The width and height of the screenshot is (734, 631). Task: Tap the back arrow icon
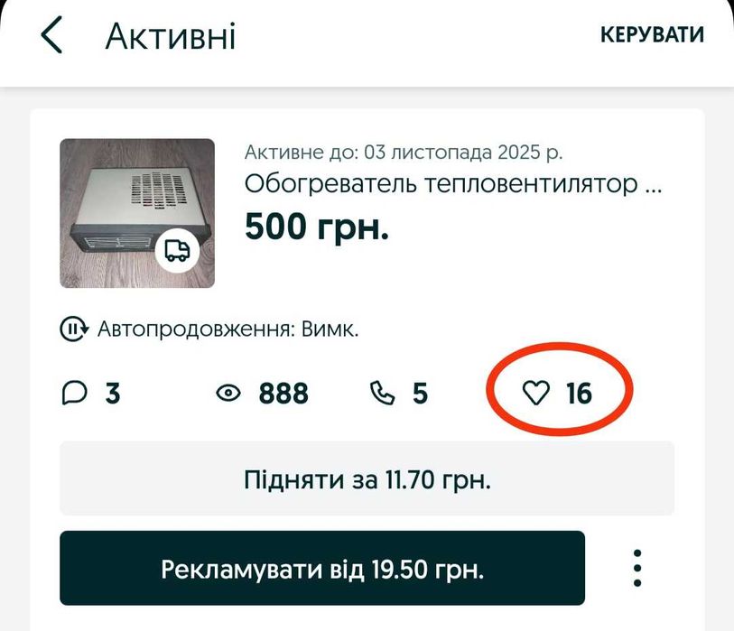pos(51,34)
